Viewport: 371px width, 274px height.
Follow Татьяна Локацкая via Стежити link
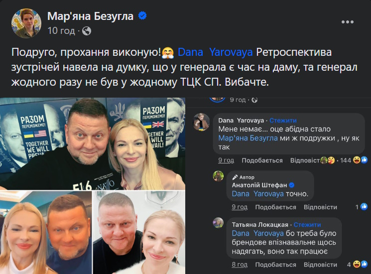(x=307, y=225)
